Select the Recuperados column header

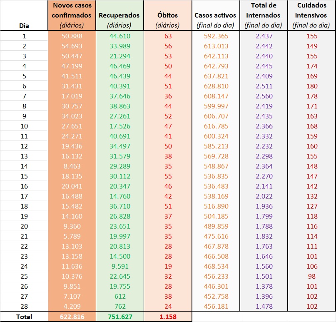coord(119,15)
